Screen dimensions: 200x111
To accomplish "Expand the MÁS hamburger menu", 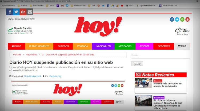I will point(182,46).
